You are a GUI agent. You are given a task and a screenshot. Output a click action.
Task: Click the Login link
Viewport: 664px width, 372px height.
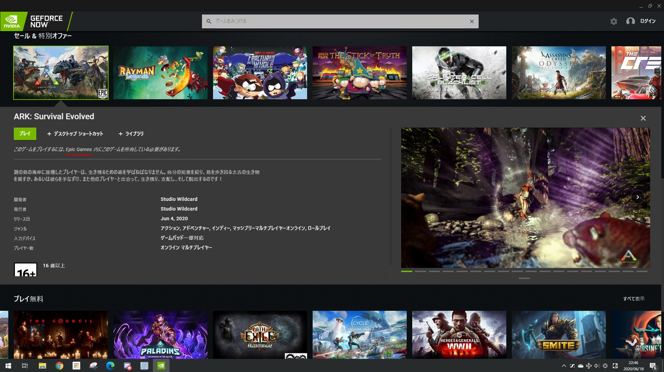pyautogui.click(x=648, y=21)
